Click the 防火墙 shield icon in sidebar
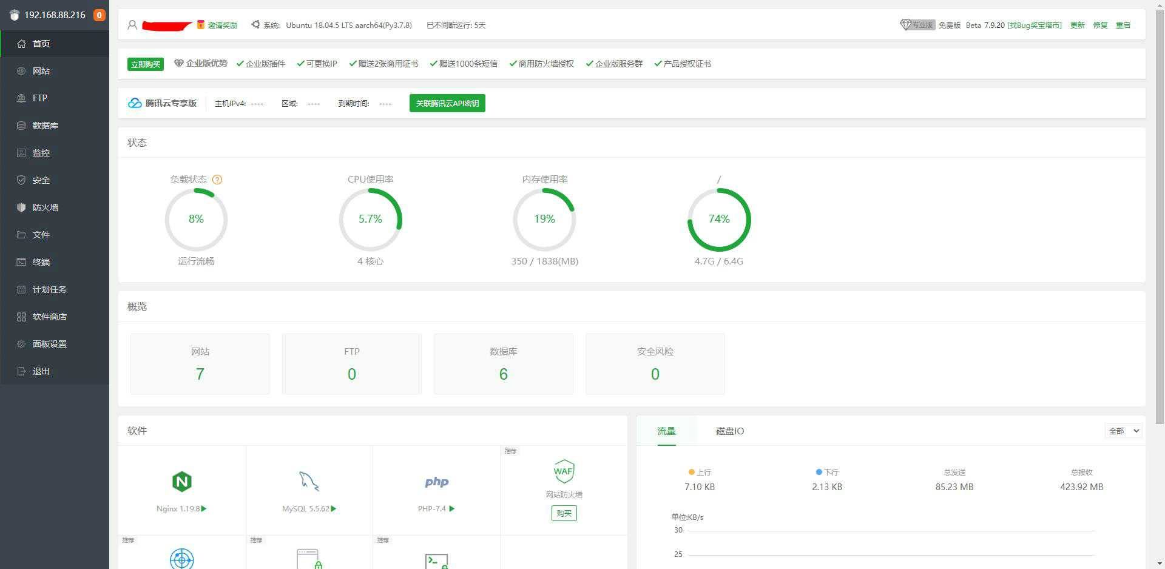This screenshot has height=569, width=1165. 21,207
